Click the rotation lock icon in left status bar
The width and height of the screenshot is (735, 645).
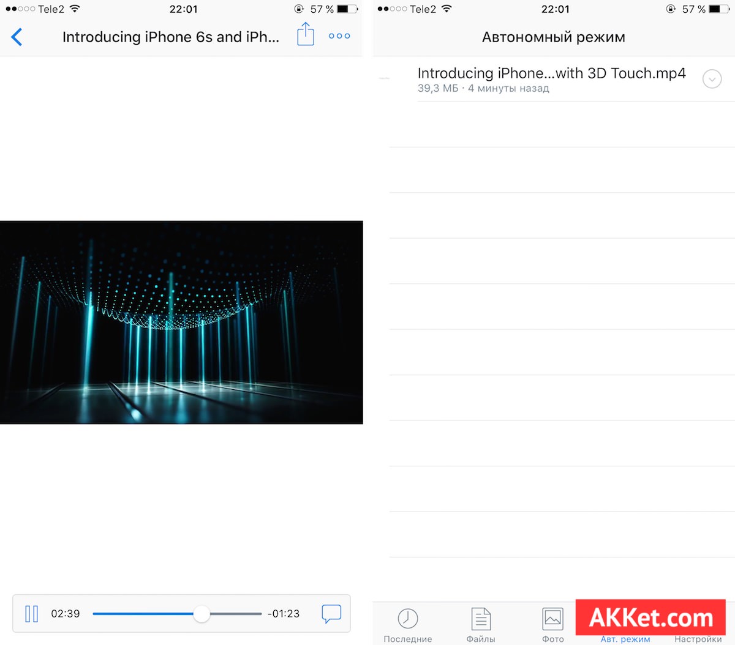(299, 9)
